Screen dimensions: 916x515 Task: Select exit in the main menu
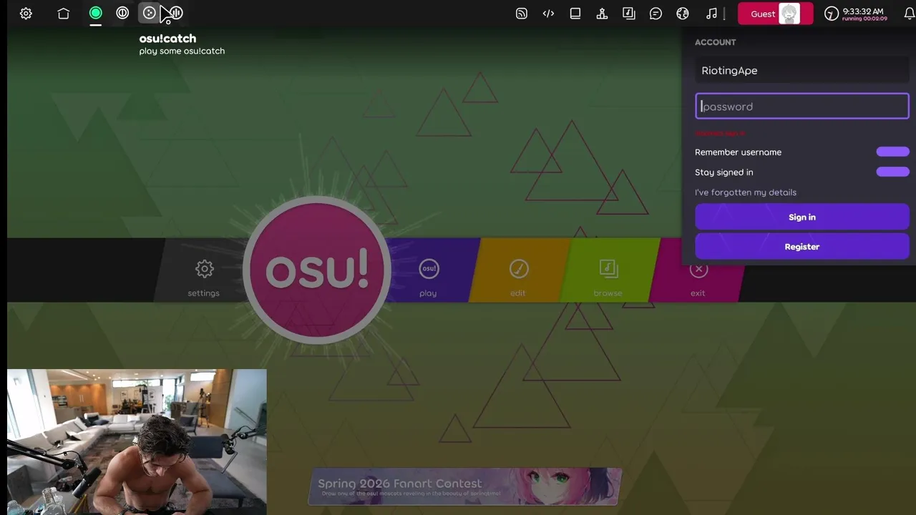(698, 278)
